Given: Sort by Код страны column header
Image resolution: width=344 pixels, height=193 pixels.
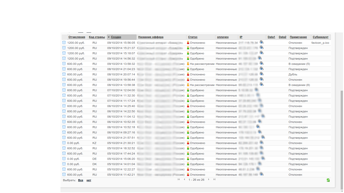Looking at the screenshot, I should [x=97, y=37].
